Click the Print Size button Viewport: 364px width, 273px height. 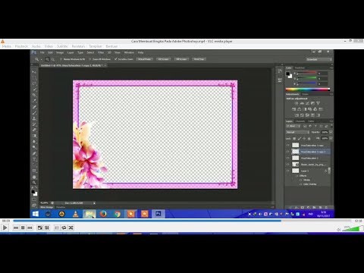[x=199, y=59]
